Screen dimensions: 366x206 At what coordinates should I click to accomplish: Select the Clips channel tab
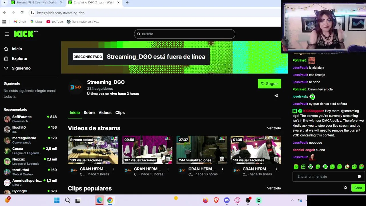click(120, 113)
